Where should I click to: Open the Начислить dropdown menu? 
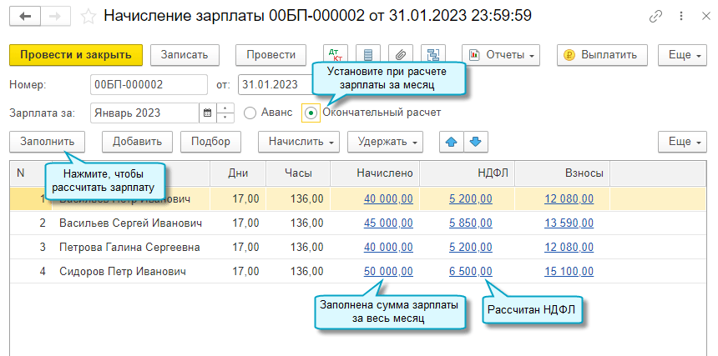[299, 142]
